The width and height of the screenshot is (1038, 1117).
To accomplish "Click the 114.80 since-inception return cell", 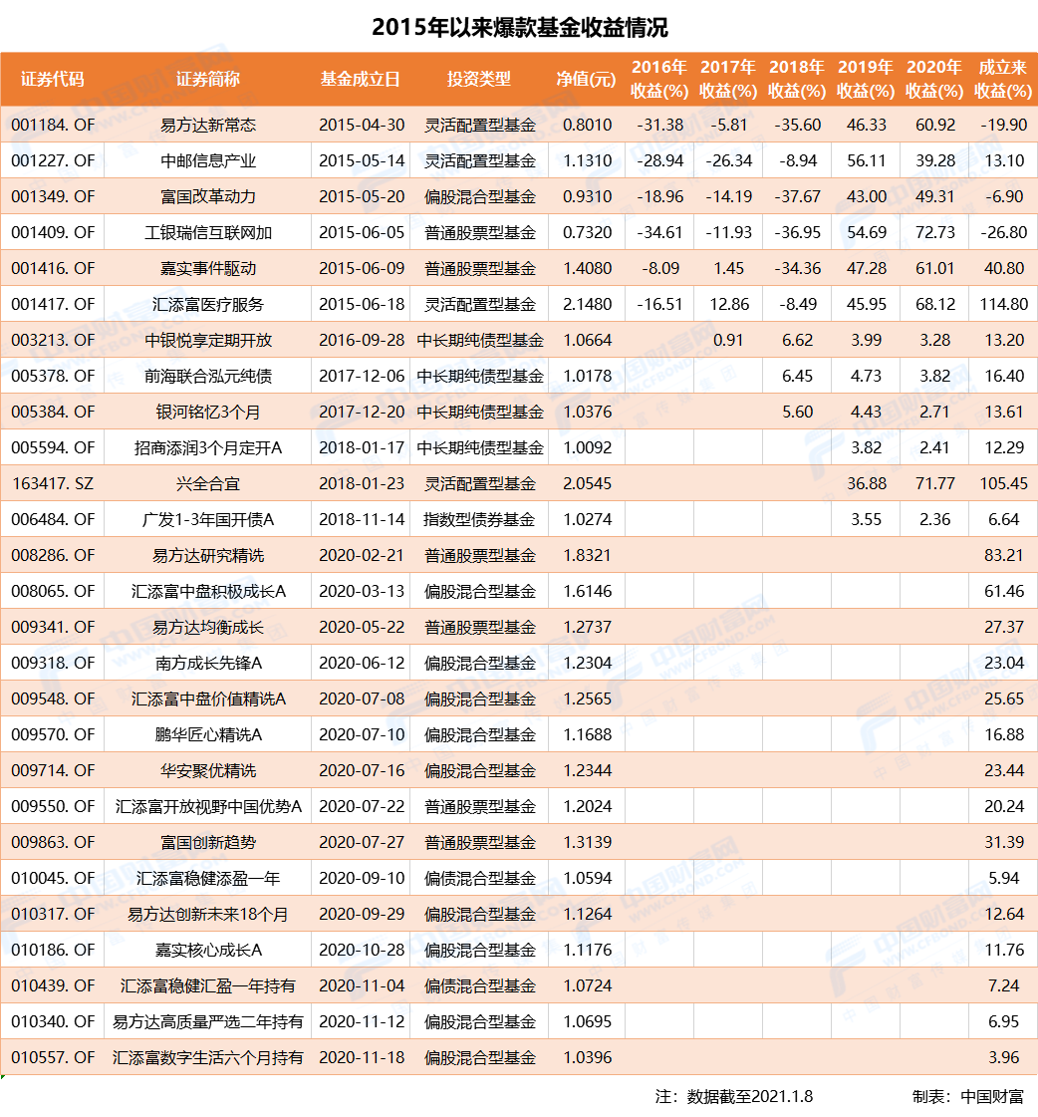I will point(1004,304).
